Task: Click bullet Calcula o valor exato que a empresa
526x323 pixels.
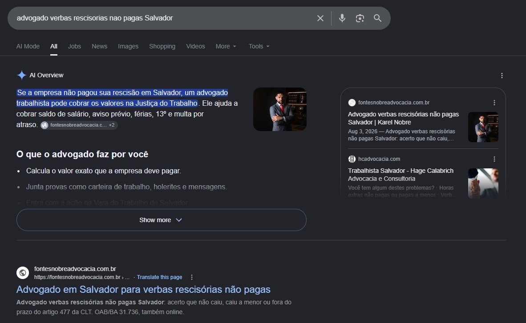Action: point(104,171)
